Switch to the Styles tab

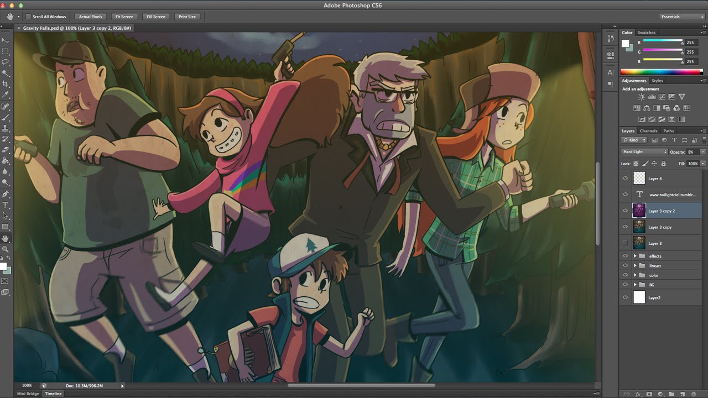[657, 81]
